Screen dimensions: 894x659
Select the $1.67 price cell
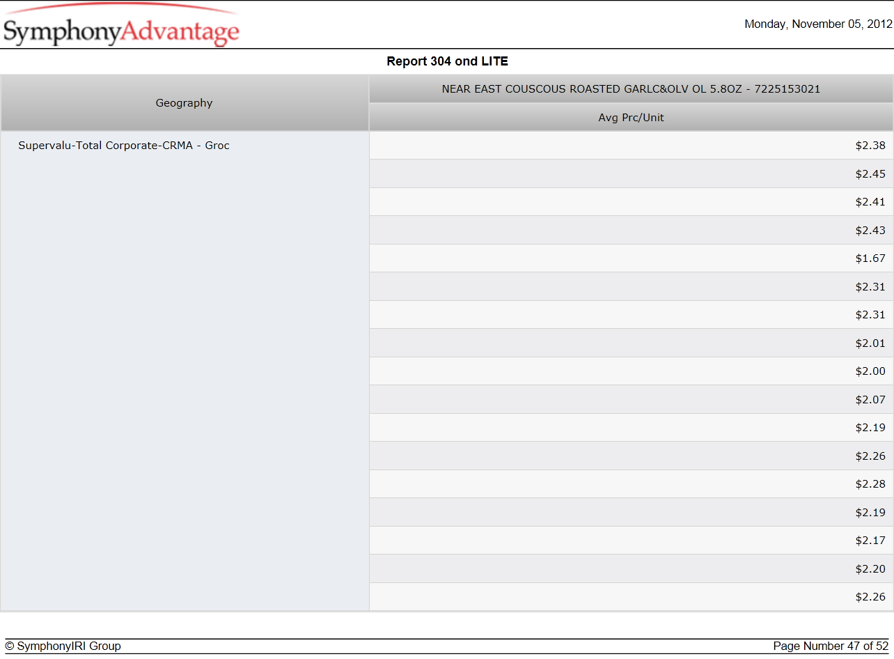631,258
